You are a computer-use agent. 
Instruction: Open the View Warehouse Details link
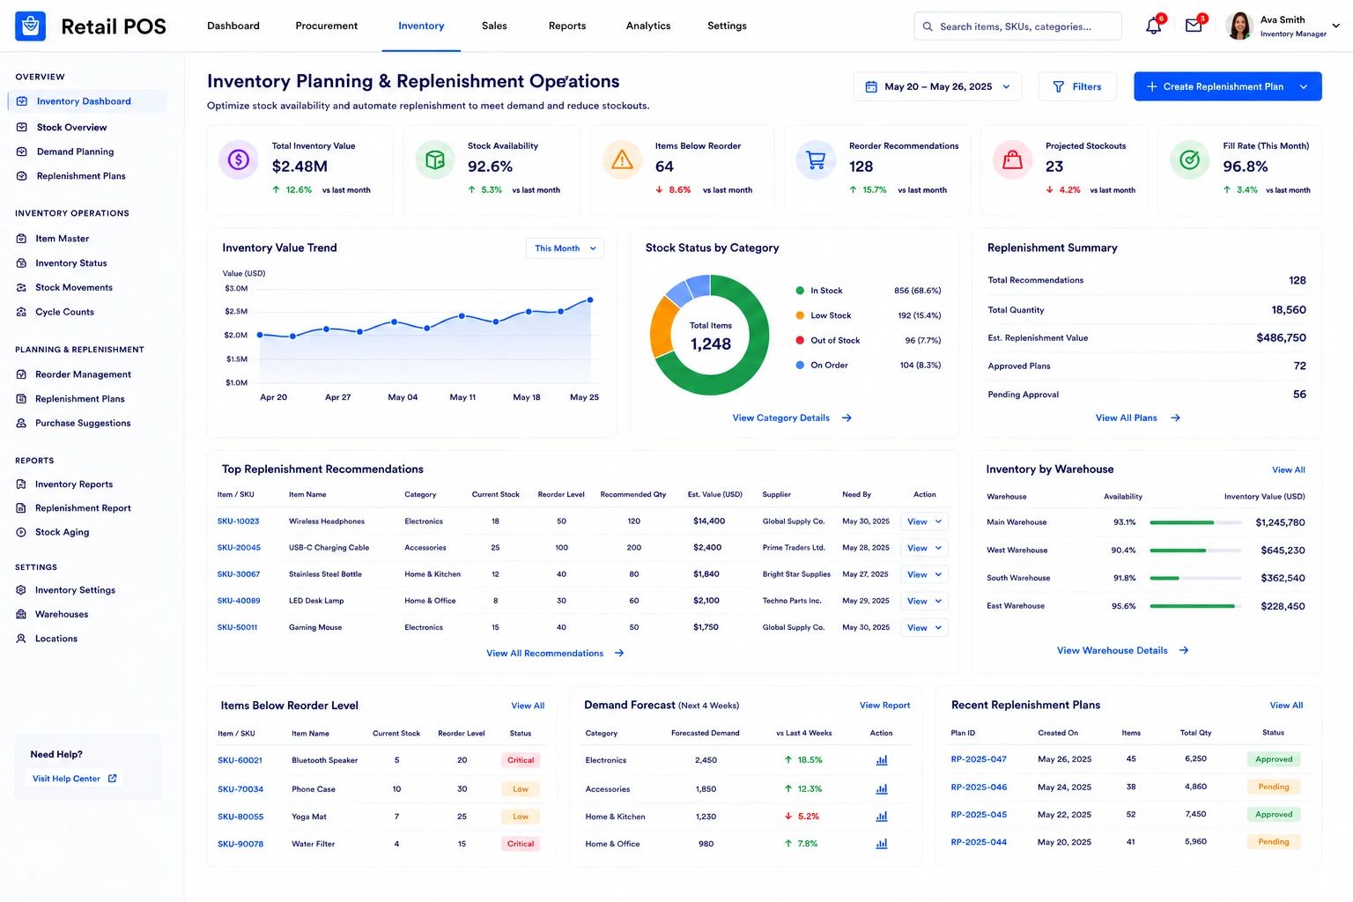tap(1123, 650)
